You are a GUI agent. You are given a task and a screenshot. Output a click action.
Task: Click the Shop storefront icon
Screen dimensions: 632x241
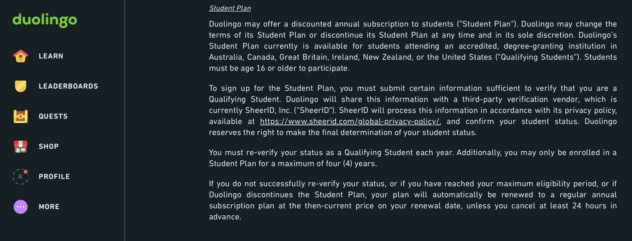coord(21,146)
